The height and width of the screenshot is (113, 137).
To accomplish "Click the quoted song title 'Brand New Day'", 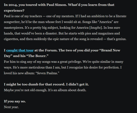I will coord(62,53).
